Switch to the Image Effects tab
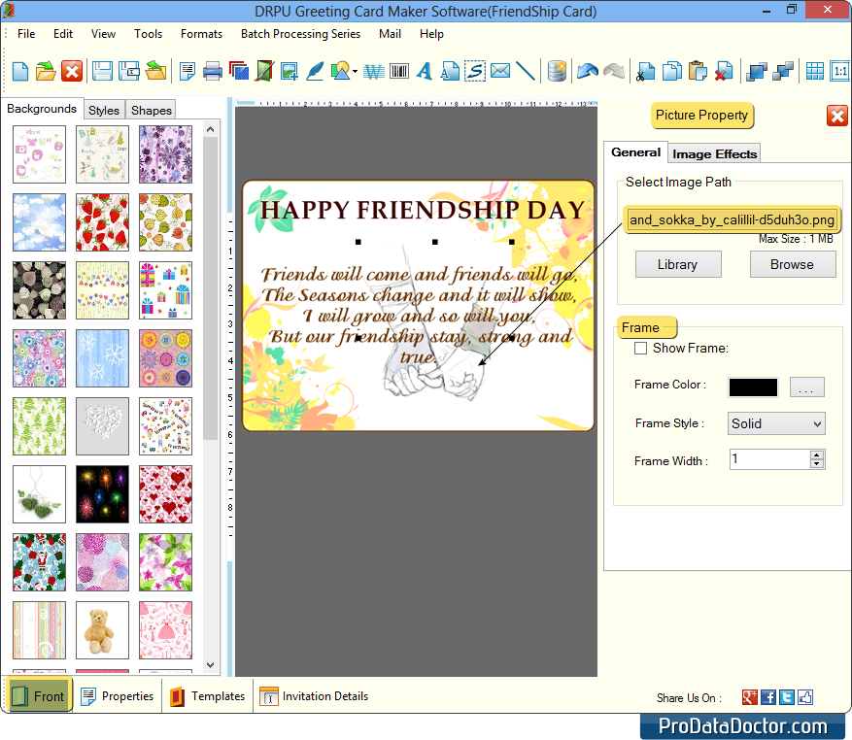Image resolution: width=852 pixels, height=740 pixels. 714,152
